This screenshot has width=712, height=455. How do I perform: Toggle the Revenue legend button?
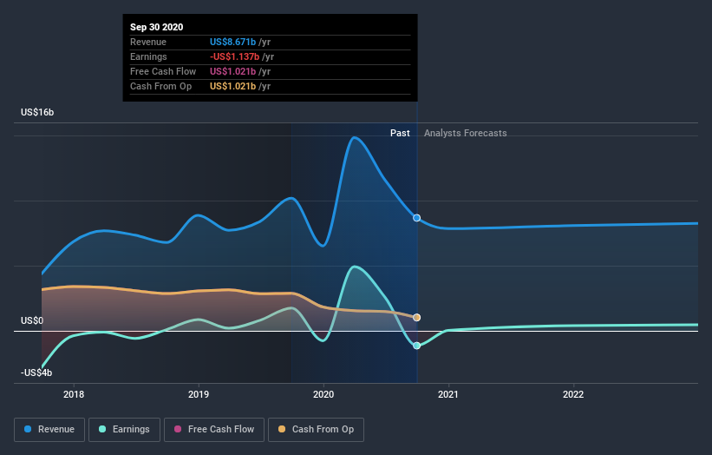click(x=49, y=430)
